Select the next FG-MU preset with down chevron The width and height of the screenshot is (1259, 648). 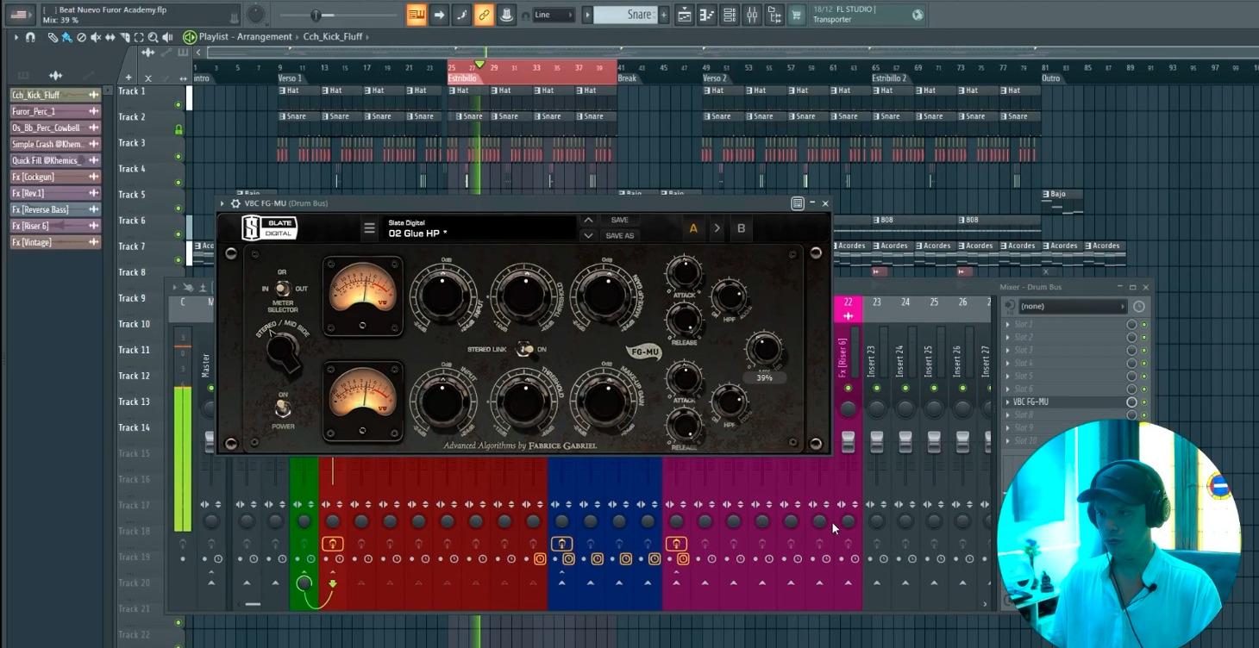[x=588, y=235]
